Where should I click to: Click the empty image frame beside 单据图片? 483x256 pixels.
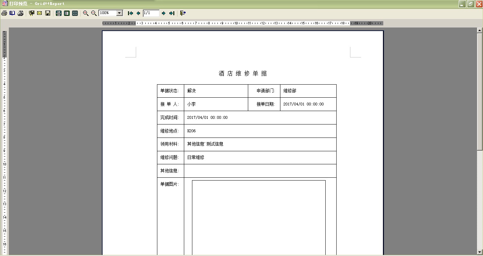click(259, 218)
